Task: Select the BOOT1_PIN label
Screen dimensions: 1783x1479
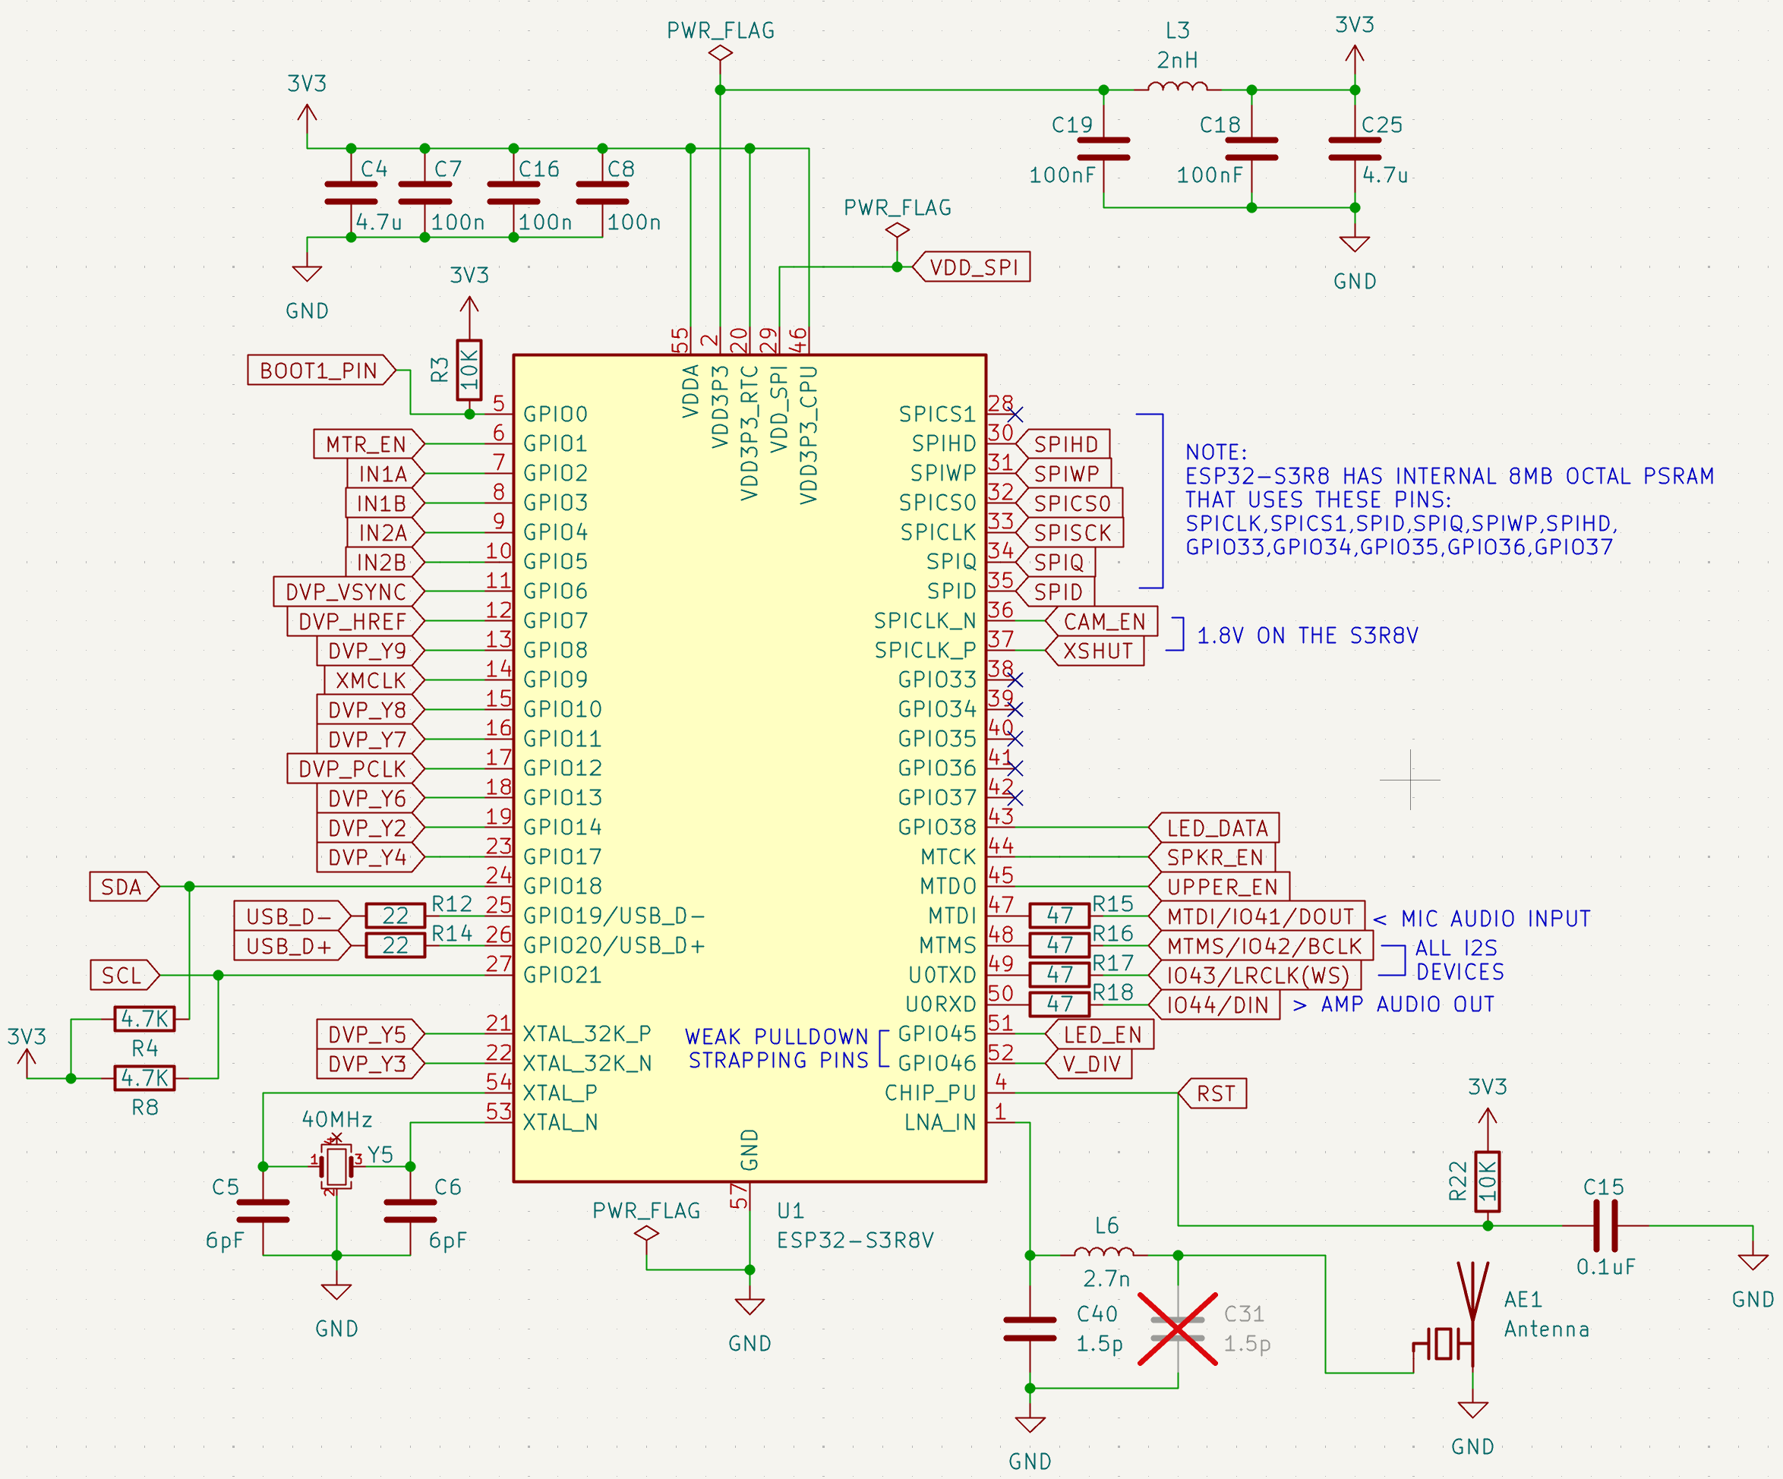Action: coord(322,371)
